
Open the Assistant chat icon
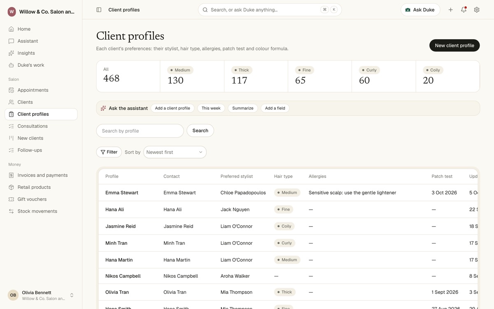pyautogui.click(x=11, y=41)
